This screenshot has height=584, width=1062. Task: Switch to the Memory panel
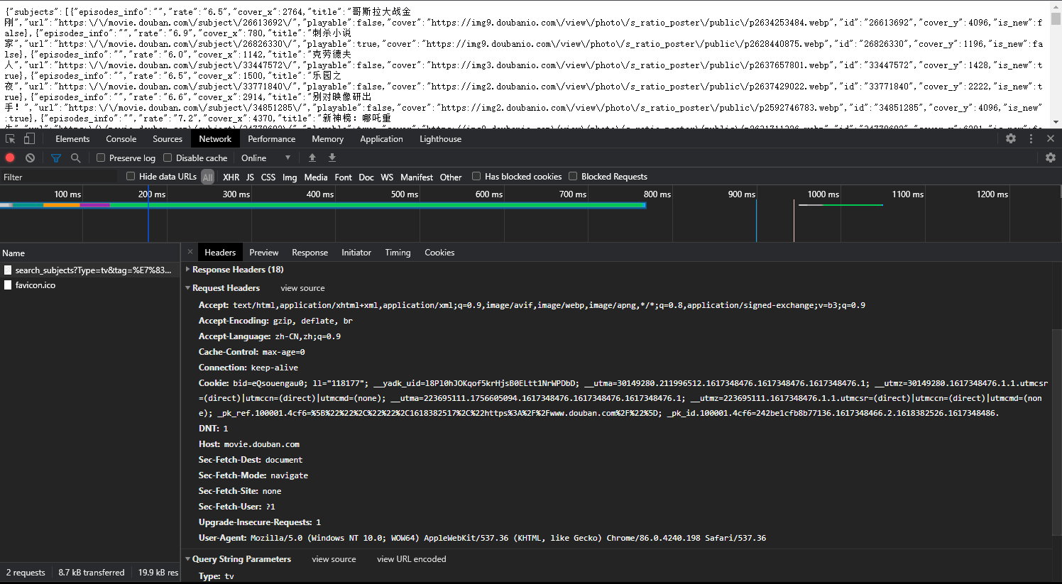point(328,139)
